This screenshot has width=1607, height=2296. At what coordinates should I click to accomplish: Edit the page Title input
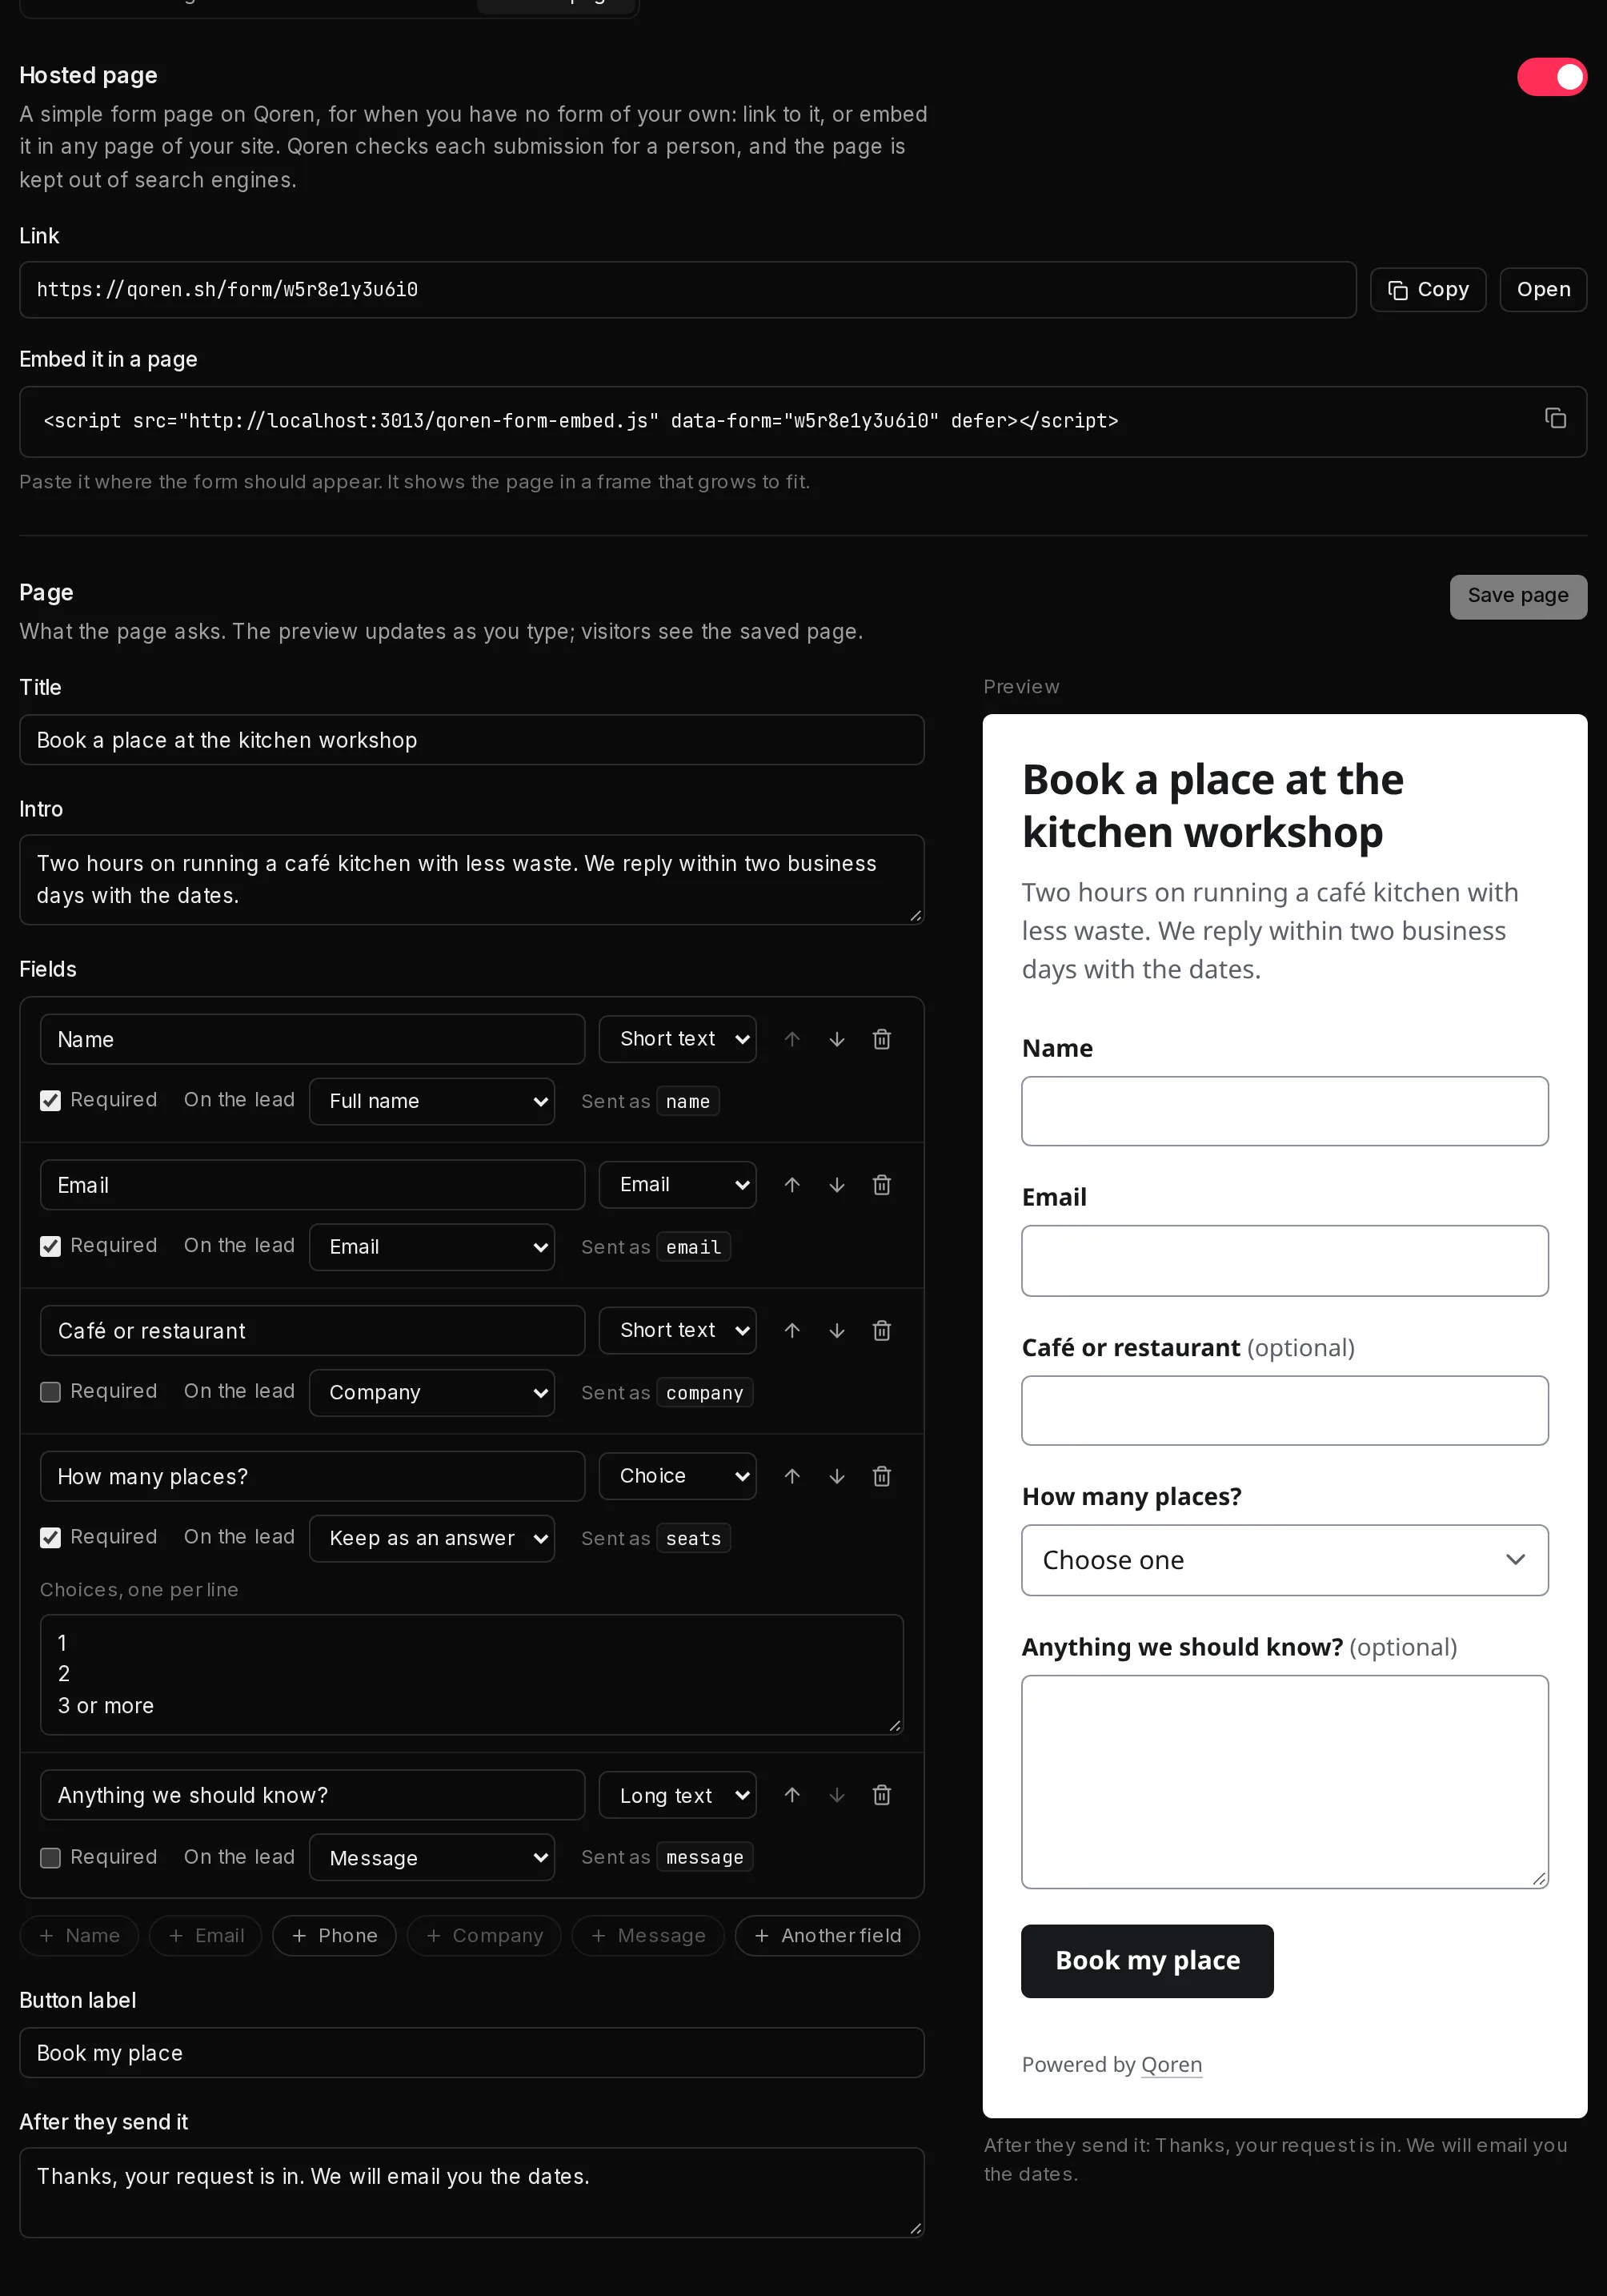[471, 740]
